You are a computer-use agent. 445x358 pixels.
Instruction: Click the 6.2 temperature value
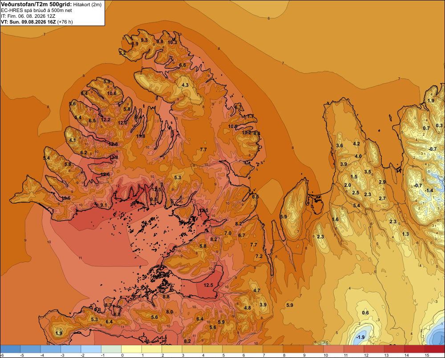click(84, 153)
